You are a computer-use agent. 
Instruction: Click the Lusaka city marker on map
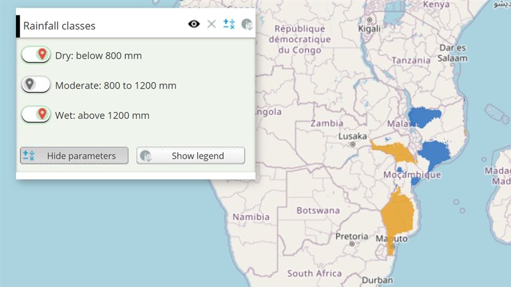[x=353, y=144]
